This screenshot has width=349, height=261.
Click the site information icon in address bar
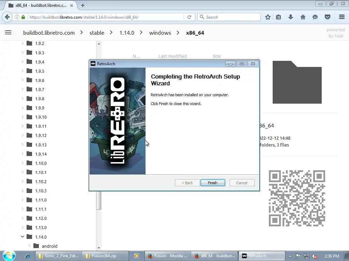(x=17, y=17)
